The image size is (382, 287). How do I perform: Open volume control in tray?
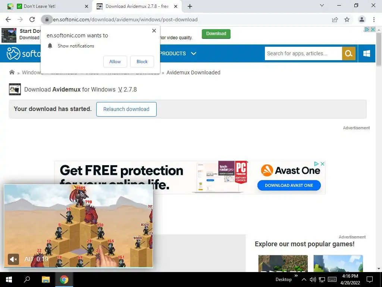313,280
